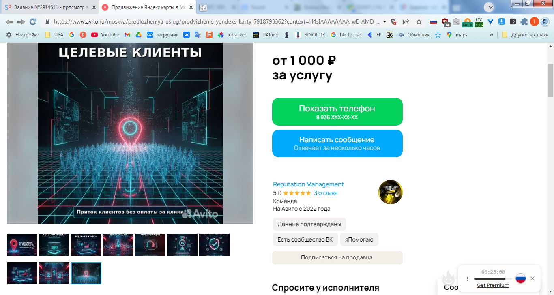Expand the address bar dropdown arrow
This screenshot has width=554, height=295.
coord(384,22)
